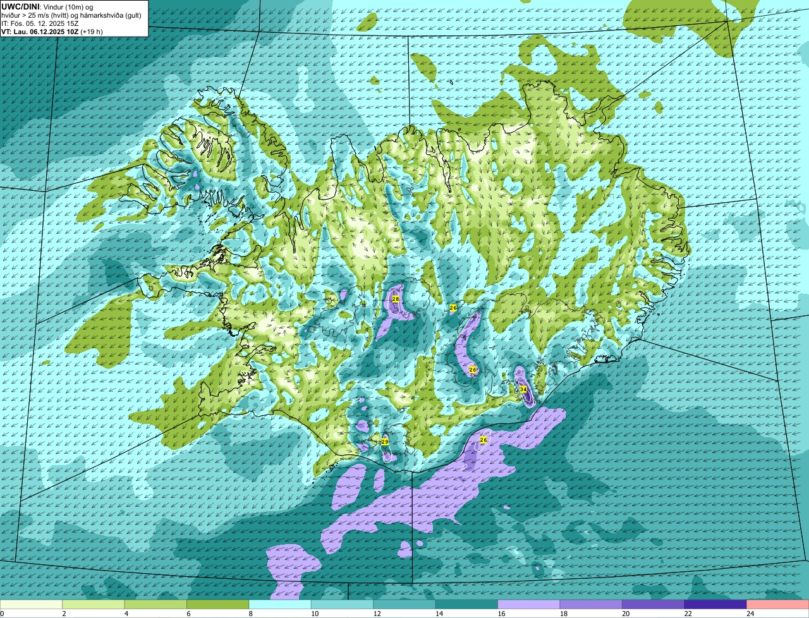Click the legend scale value 20

[x=625, y=614]
